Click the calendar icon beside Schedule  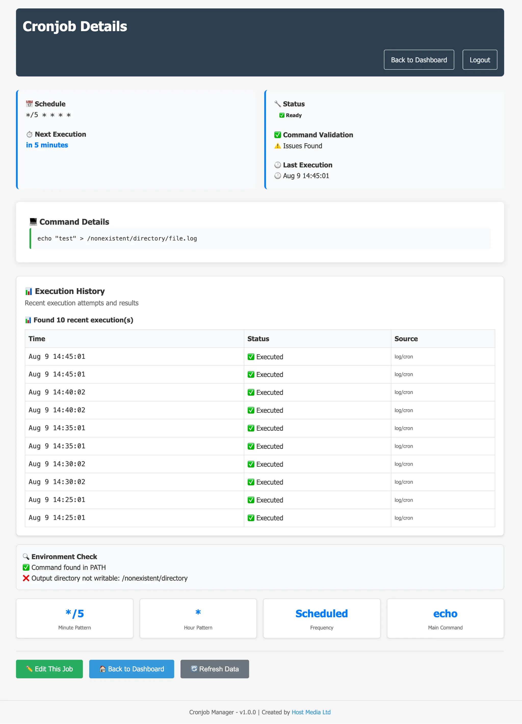pyautogui.click(x=29, y=104)
